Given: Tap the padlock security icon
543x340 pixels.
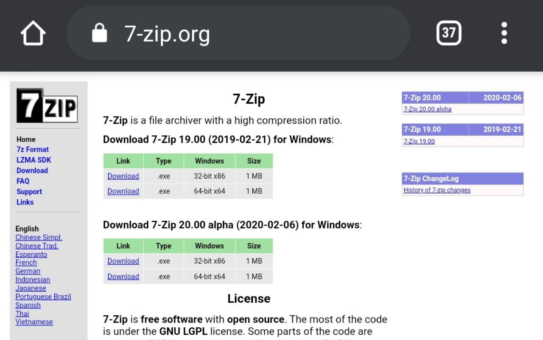Looking at the screenshot, I should [99, 33].
